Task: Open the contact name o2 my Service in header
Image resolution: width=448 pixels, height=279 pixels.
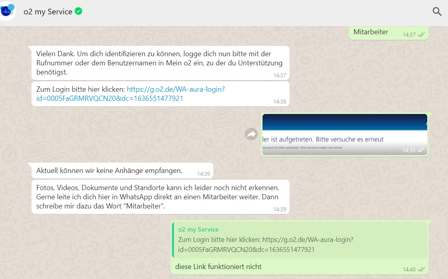Action: tap(48, 12)
